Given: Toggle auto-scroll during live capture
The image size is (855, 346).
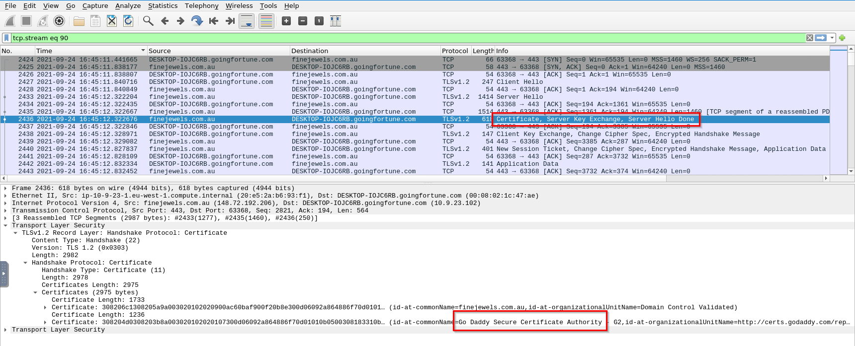Looking at the screenshot, I should click(247, 21).
